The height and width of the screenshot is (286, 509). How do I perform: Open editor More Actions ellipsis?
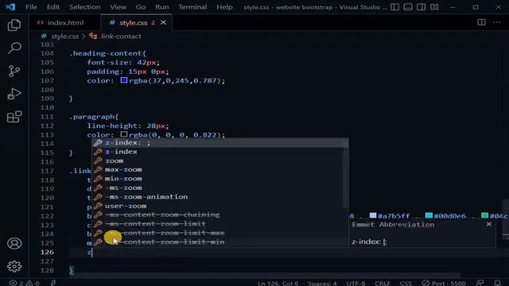click(496, 22)
